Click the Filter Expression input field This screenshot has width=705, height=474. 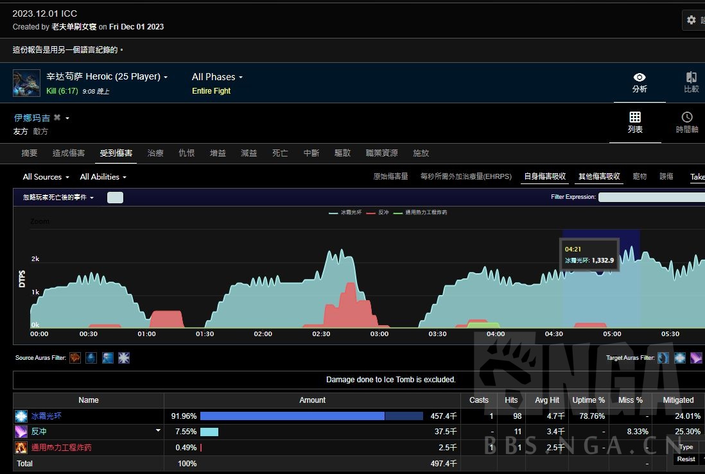651,198
